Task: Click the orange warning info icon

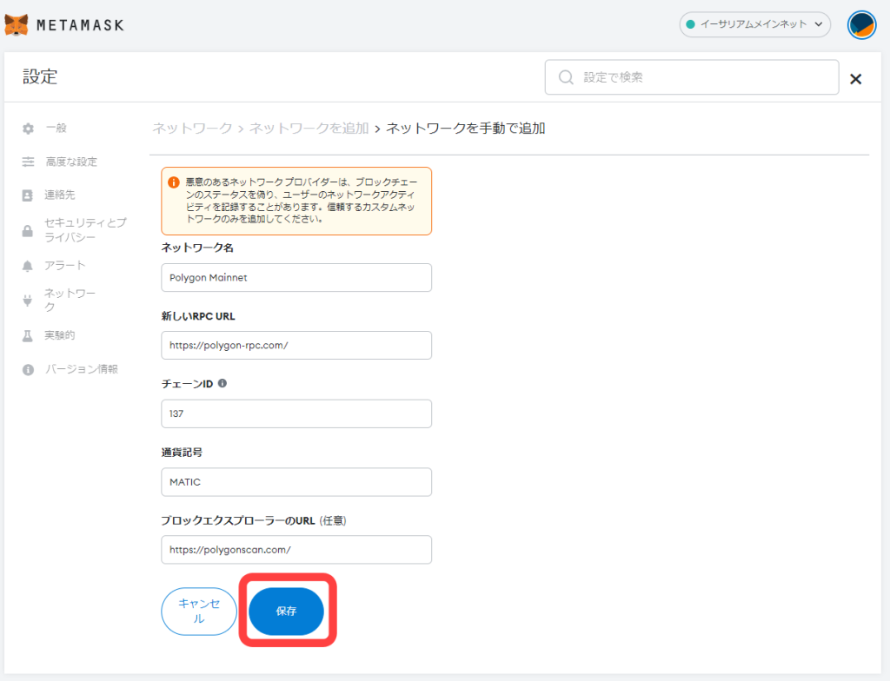Action: pyautogui.click(x=174, y=182)
